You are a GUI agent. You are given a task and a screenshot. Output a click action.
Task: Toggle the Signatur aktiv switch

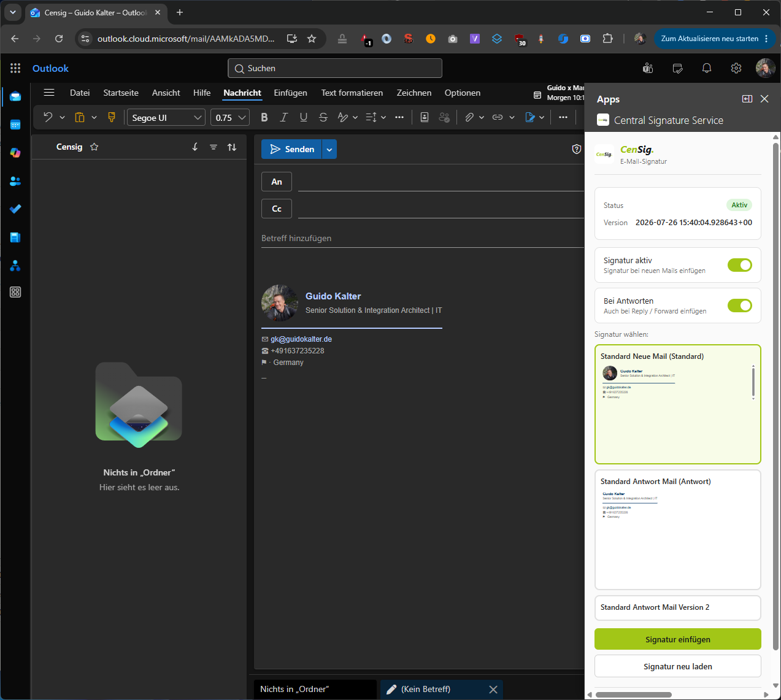(740, 265)
